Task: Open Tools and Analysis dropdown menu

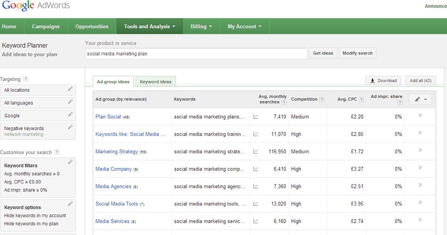Action: click(149, 26)
